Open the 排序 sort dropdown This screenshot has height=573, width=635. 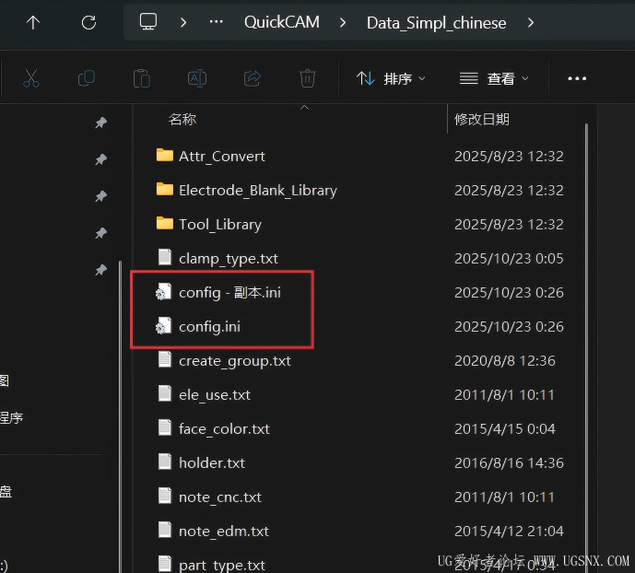392,79
